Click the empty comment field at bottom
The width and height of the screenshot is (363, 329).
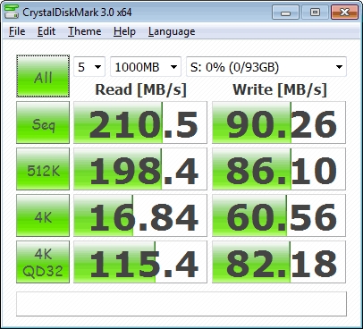point(181,304)
